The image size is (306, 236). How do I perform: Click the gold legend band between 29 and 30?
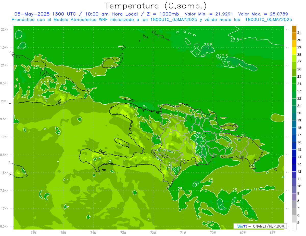point(294,44)
